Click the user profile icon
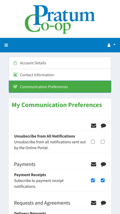 click(109, 45)
